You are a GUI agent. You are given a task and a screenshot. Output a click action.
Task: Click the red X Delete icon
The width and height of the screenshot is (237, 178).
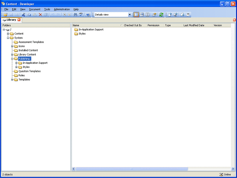[x=40, y=15]
